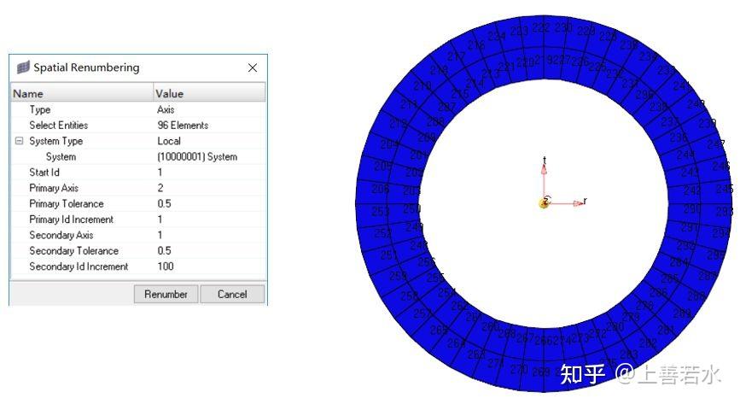Image resolution: width=740 pixels, height=404 pixels.
Task: Click the Spatial Renumbering dialog icon
Action: pos(23,67)
